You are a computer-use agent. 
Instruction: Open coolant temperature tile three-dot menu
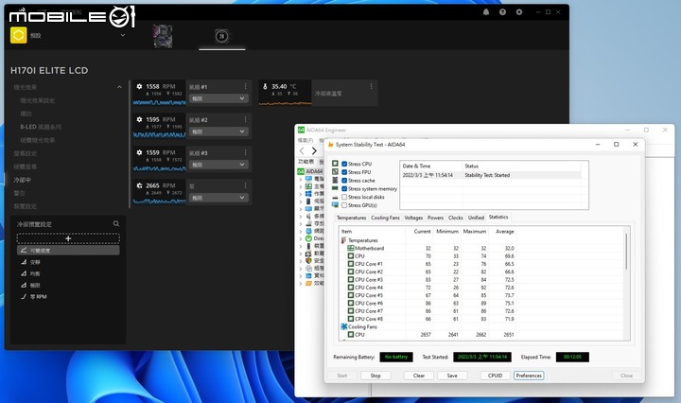(372, 86)
